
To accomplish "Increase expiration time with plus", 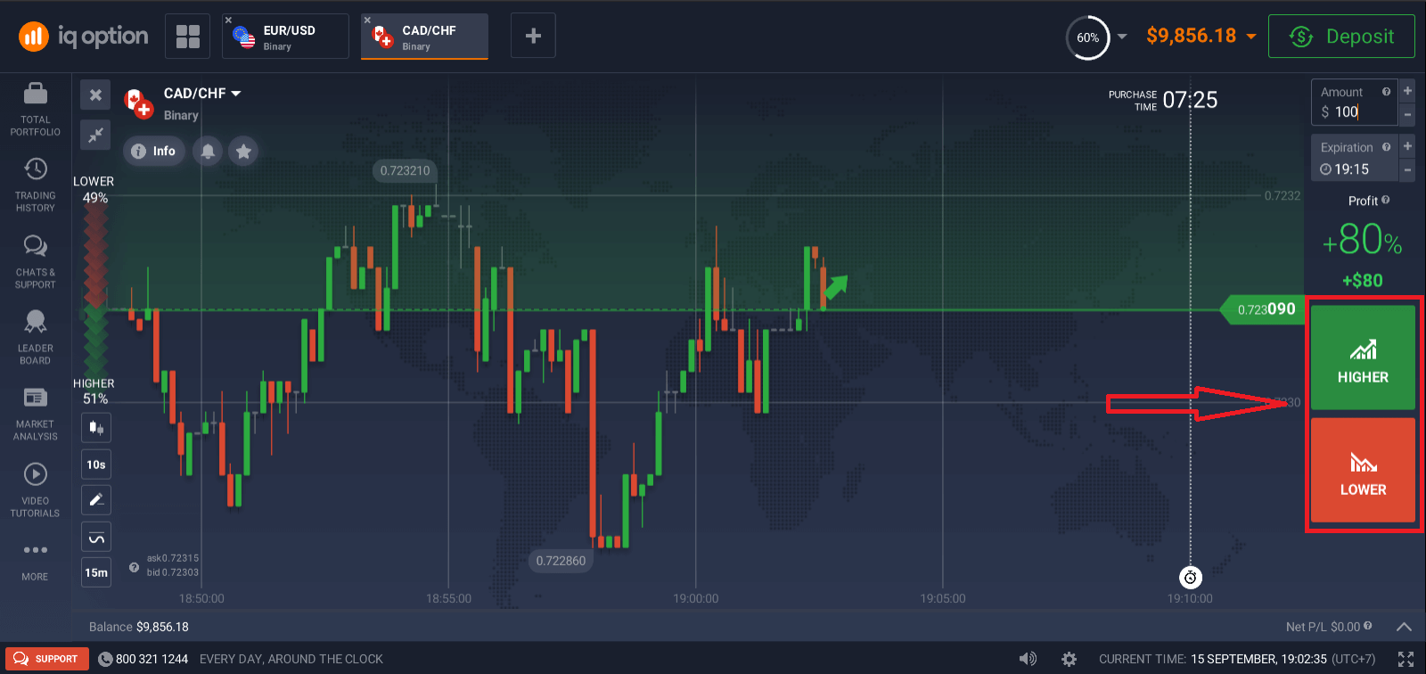I will point(1407,146).
